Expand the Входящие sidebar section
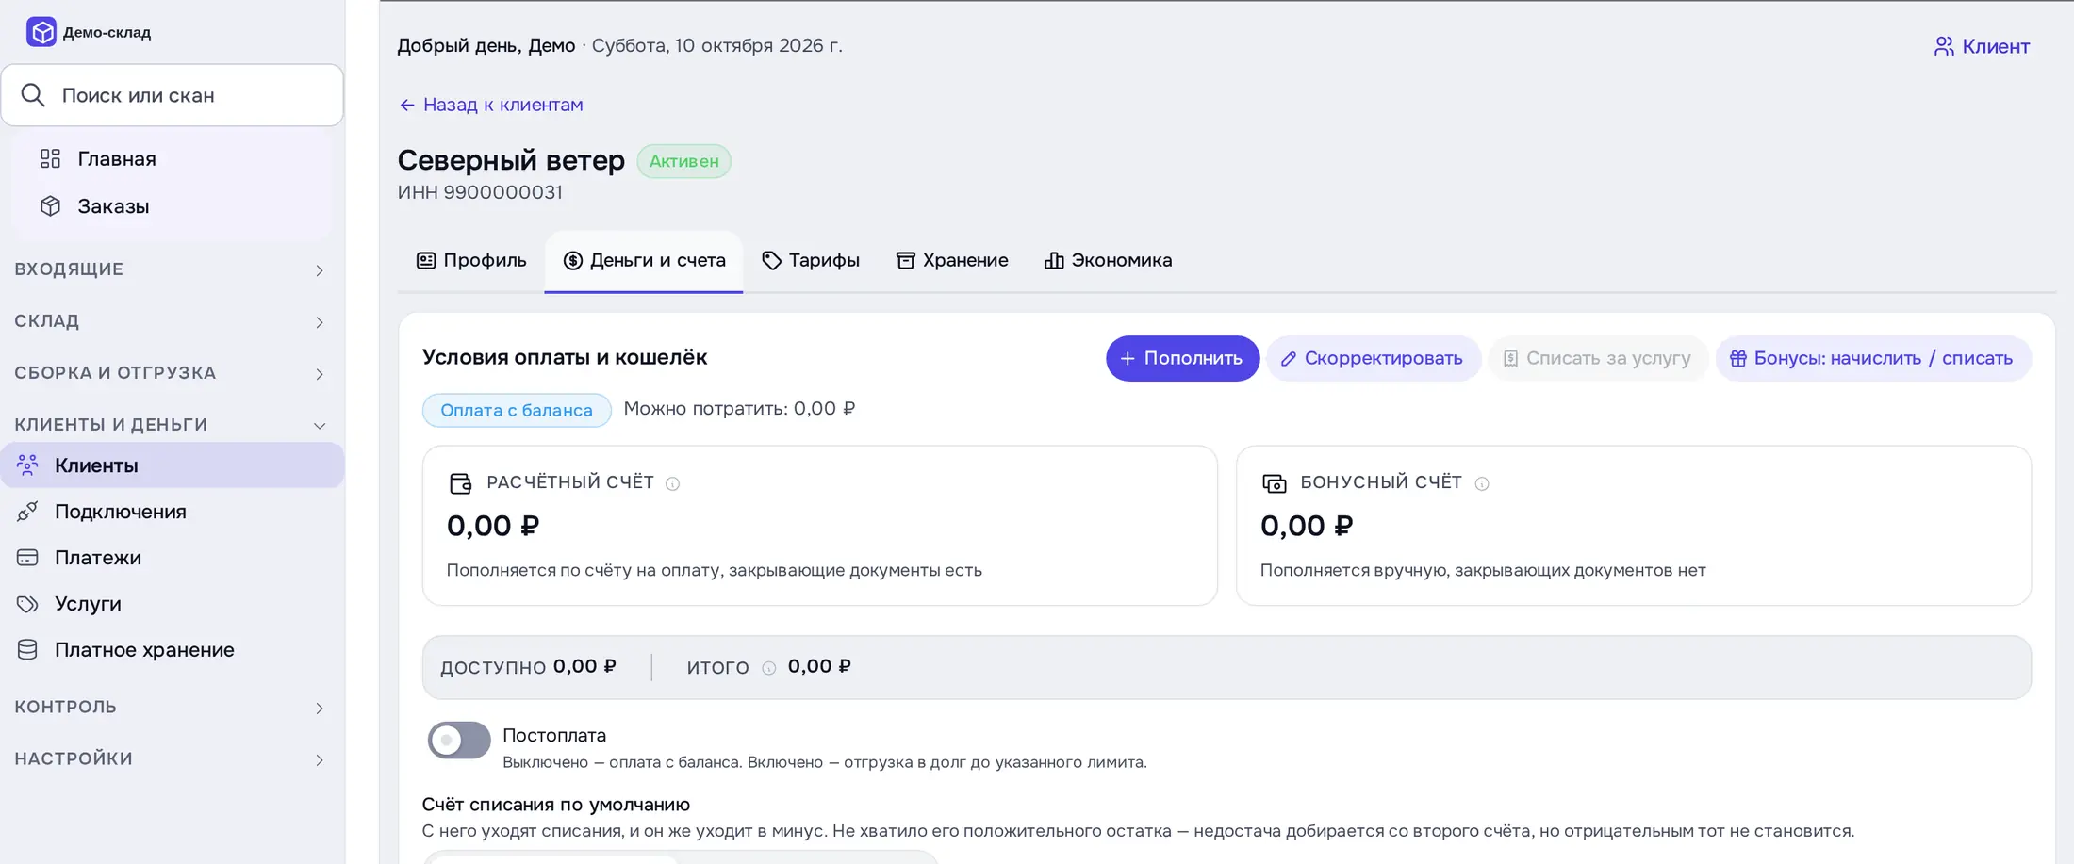The image size is (2074, 864). [x=171, y=269]
